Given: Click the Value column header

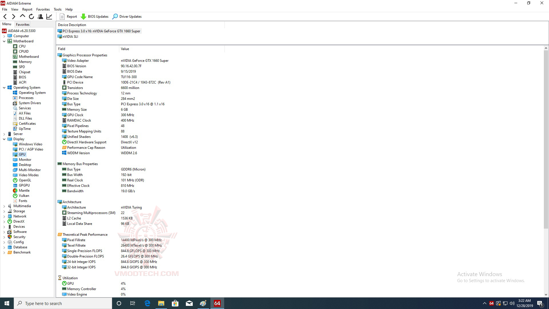Looking at the screenshot, I should point(125,49).
